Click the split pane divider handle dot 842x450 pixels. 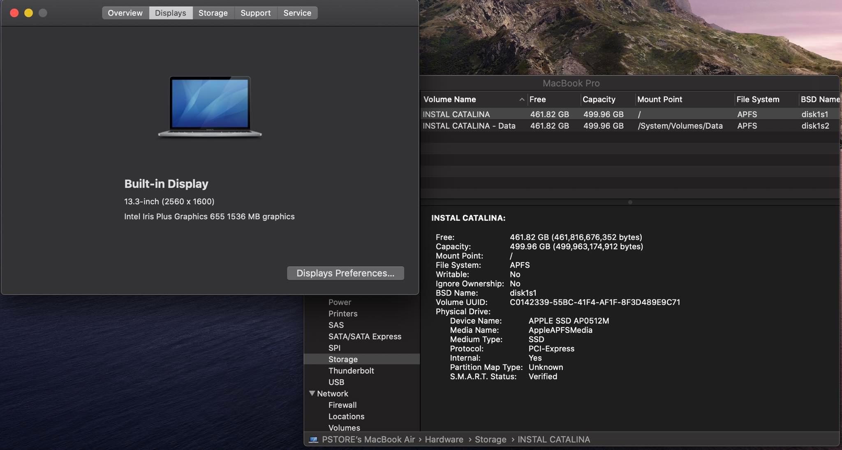pos(630,202)
